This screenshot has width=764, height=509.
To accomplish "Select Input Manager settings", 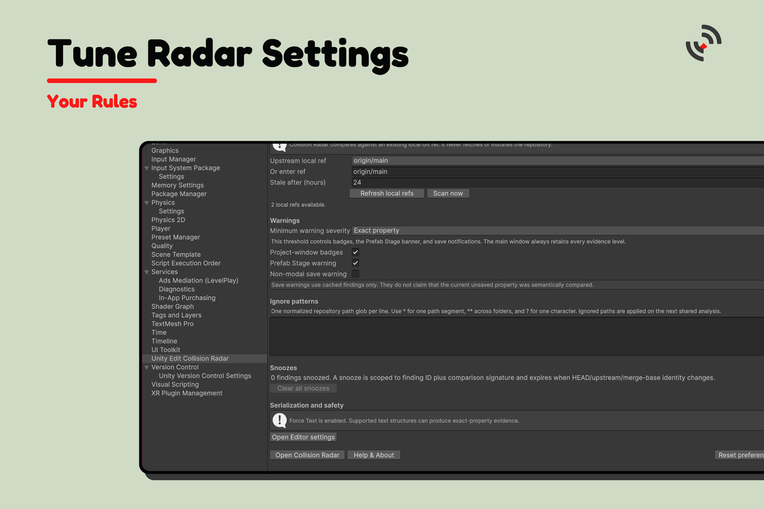I will click(x=173, y=159).
